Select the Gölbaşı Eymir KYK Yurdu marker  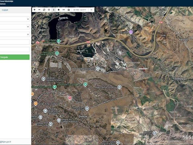point(87,108)
